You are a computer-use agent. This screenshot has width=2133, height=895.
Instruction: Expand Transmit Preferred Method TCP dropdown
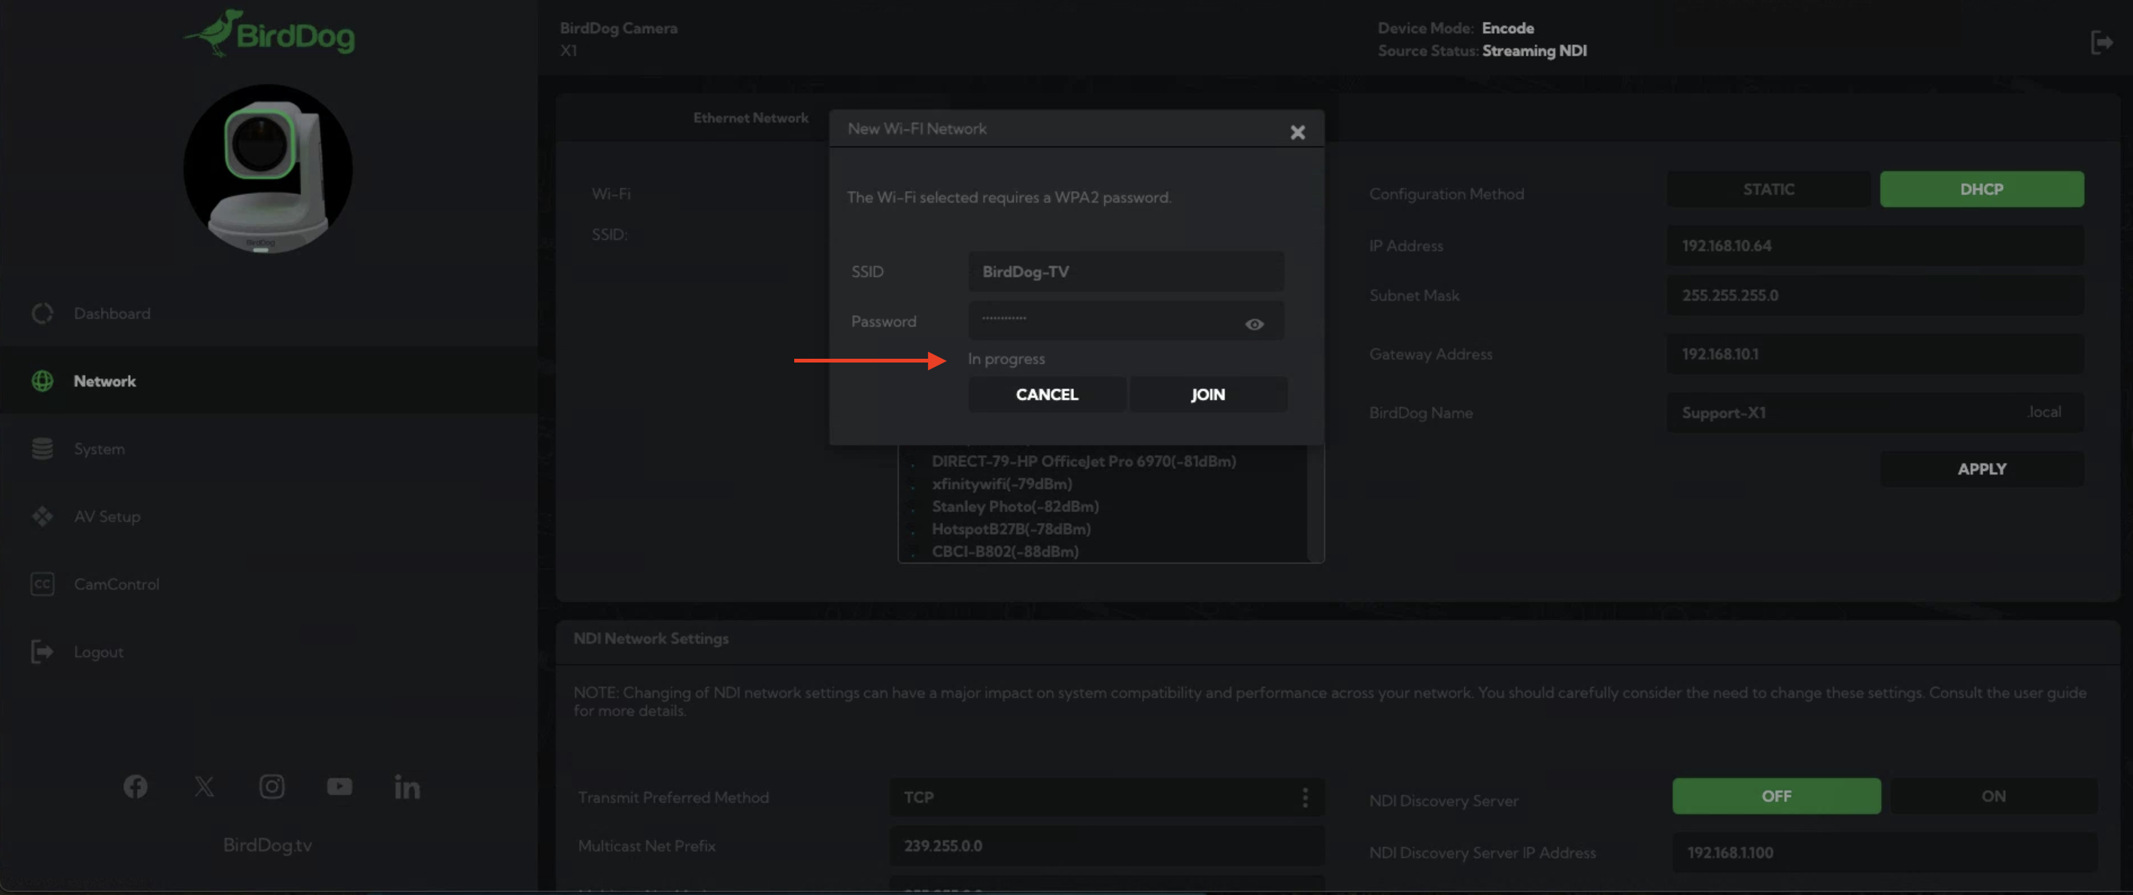pyautogui.click(x=1106, y=797)
